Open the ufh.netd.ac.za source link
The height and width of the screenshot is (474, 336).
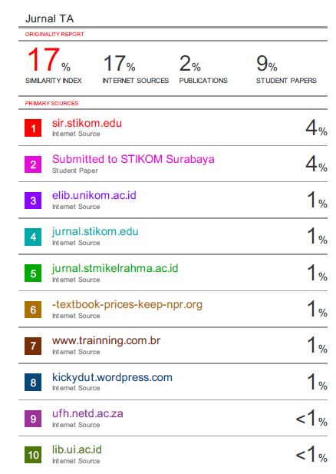[x=87, y=413]
